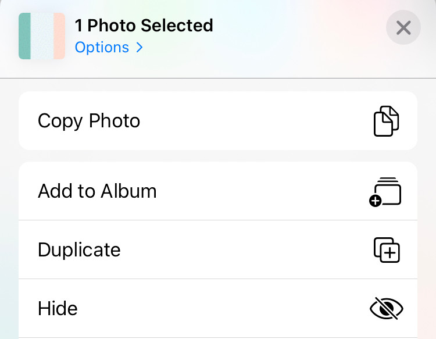Click empty space in the Duplicate row
The image size is (436, 339).
coord(245,249)
